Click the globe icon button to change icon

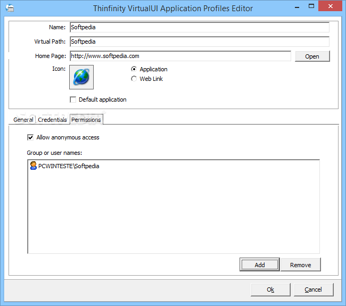(81, 77)
